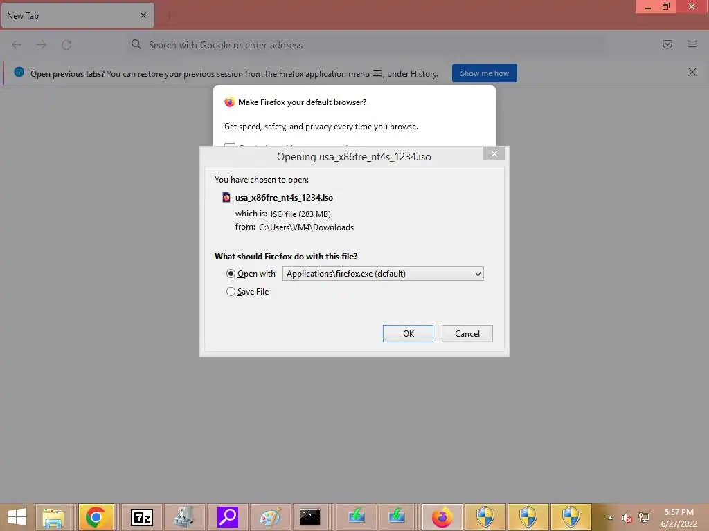The height and width of the screenshot is (531, 709).
Task: Confirm the dialog with OK
Action: coord(408,334)
